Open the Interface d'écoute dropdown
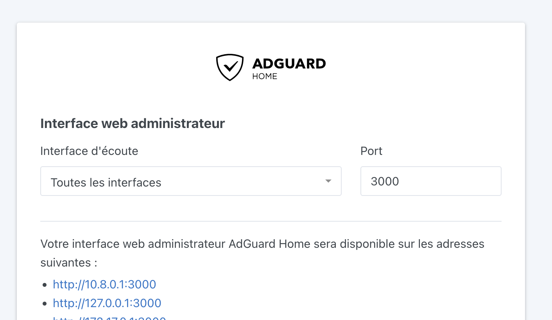Image resolution: width=552 pixels, height=320 pixels. point(191,181)
